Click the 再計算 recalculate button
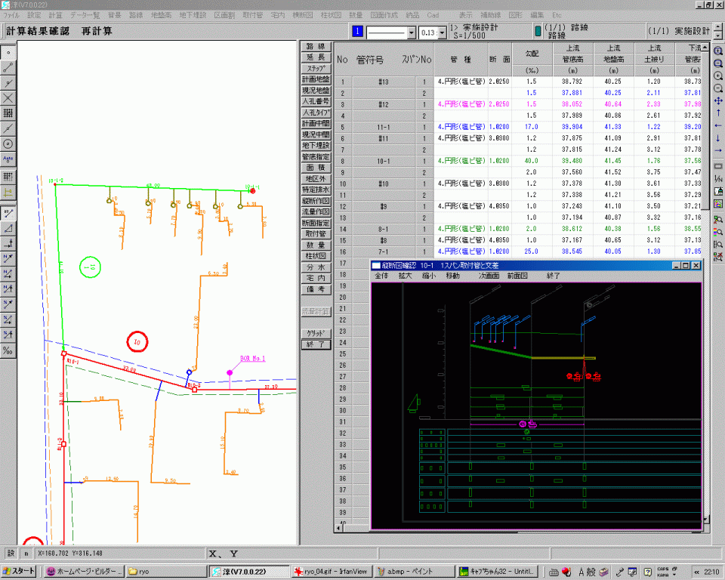The width and height of the screenshot is (725, 580). point(97,32)
